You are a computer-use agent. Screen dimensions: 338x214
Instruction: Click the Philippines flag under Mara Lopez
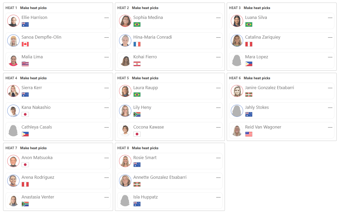(249, 64)
